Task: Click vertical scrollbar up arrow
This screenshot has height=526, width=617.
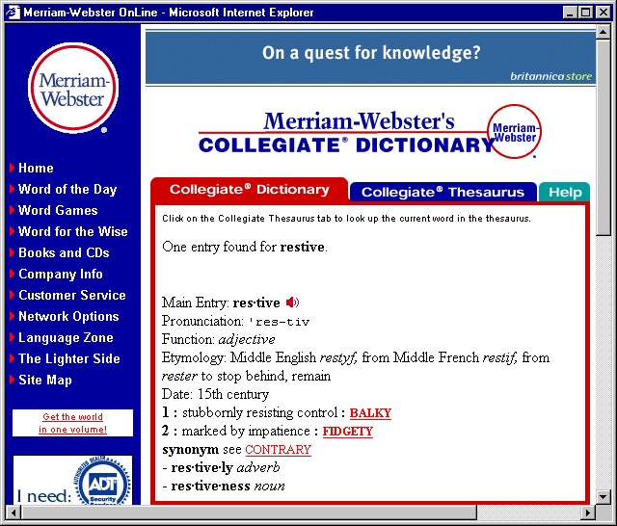Action: pos(603,32)
